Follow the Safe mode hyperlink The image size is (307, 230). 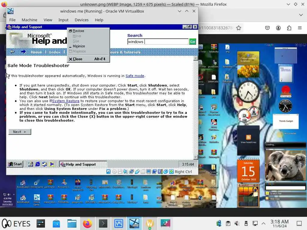(x=135, y=76)
